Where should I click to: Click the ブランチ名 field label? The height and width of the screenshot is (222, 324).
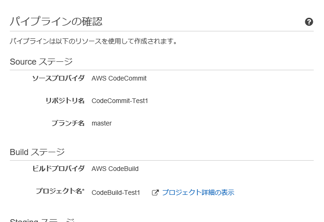(68, 123)
